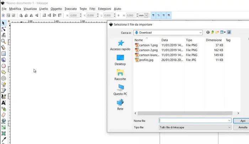This screenshot has width=249, height=144.
Task: Select the Eraser tool
Action: tap(4, 115)
